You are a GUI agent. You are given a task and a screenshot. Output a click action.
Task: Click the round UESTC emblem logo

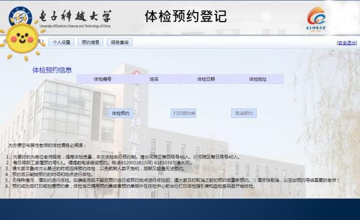[20, 16]
